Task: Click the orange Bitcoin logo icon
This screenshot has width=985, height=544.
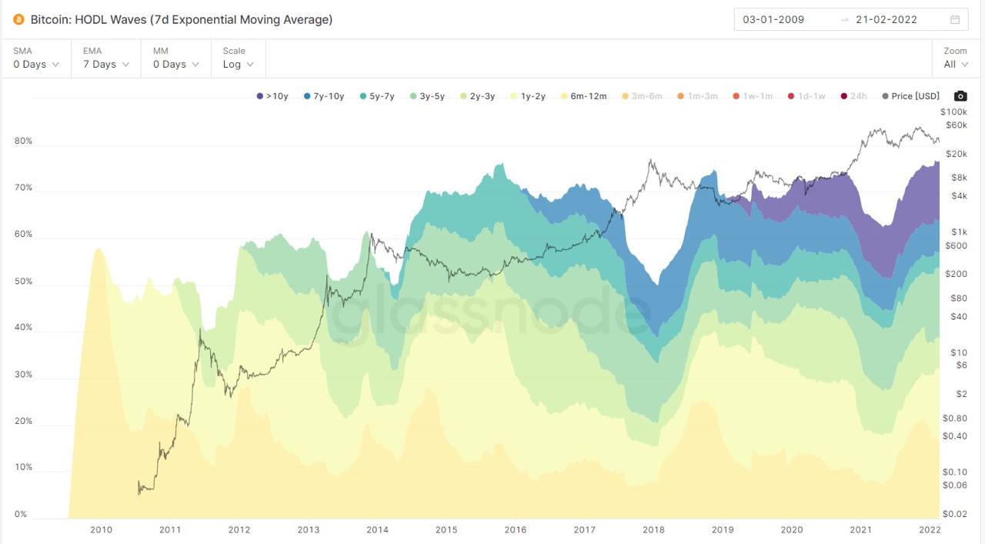Action: click(x=18, y=20)
